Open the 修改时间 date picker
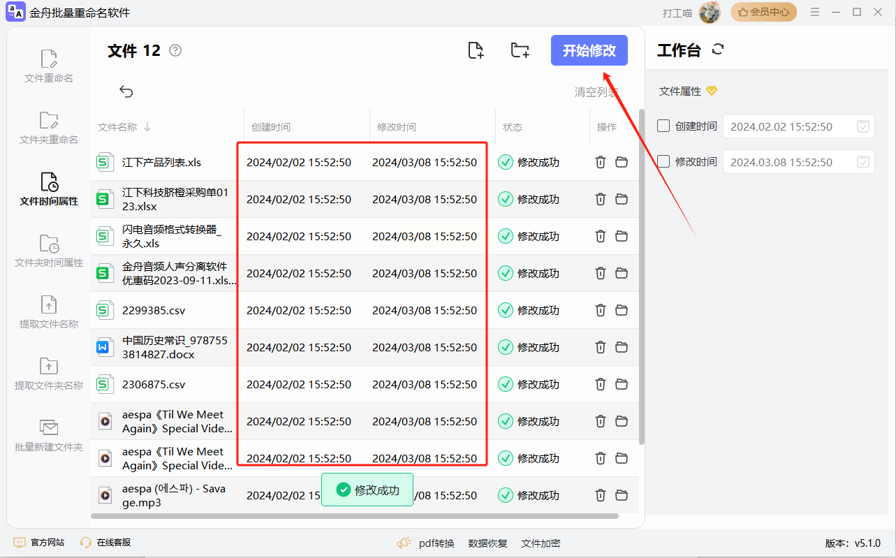Image resolution: width=896 pixels, height=558 pixels. [x=863, y=161]
